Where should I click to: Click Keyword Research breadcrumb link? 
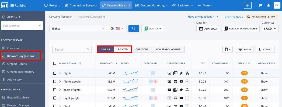click(x=61, y=17)
